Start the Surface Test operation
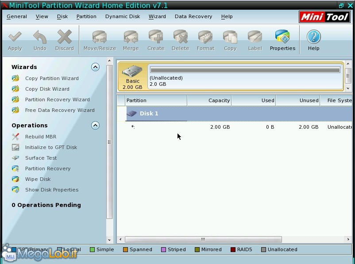Screen dimensions: 355x264 click(x=41, y=158)
